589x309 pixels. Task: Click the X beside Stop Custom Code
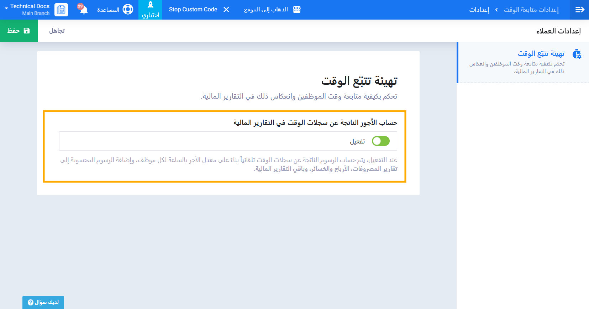(x=226, y=10)
